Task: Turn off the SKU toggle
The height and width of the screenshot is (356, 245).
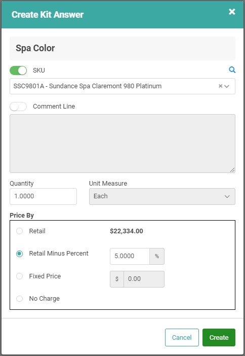Action: 18,70
